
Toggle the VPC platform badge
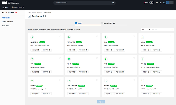(x=152, y=3)
